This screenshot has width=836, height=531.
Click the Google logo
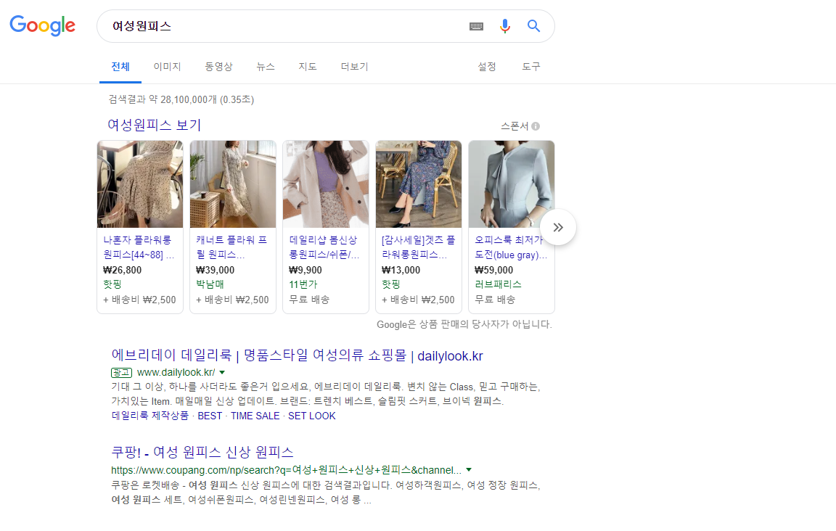(x=41, y=25)
